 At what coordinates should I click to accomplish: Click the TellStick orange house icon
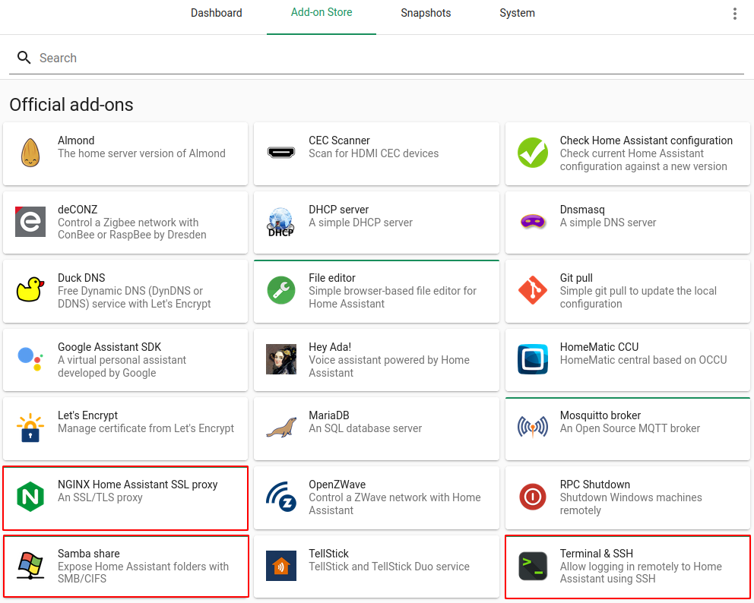pos(280,566)
